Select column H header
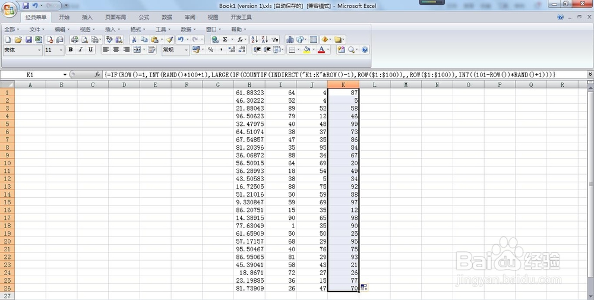The height and width of the screenshot is (300, 594). [249, 85]
